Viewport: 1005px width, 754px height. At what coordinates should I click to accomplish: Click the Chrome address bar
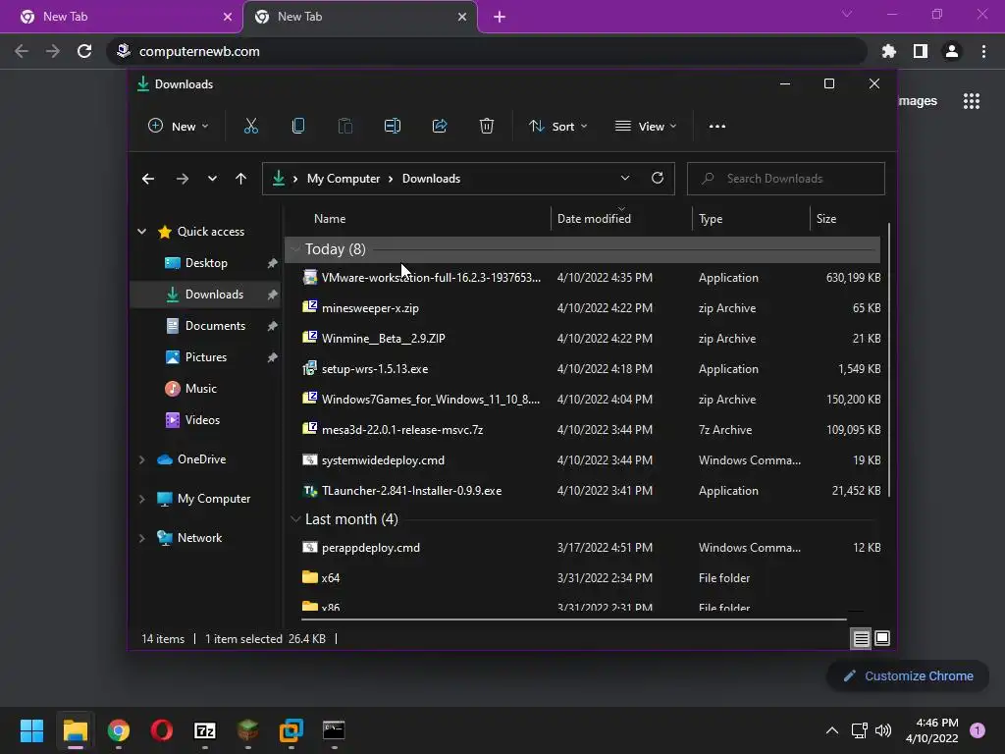[x=487, y=51]
